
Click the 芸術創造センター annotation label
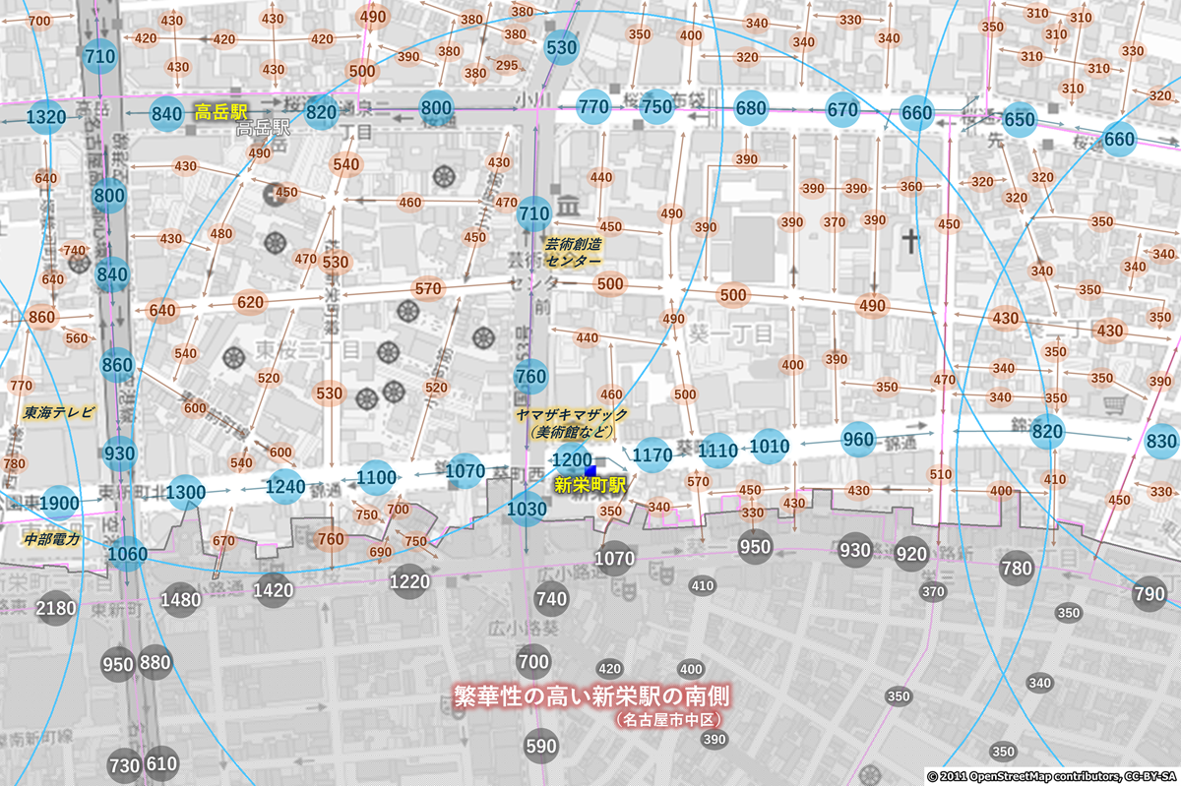pyautogui.click(x=574, y=254)
